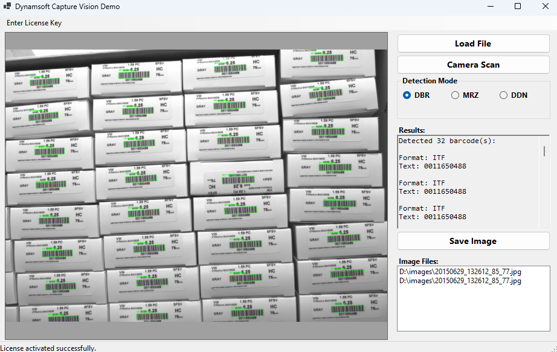The image size is (557, 352).
Task: Click the Image Files list area
Action: (x=473, y=302)
